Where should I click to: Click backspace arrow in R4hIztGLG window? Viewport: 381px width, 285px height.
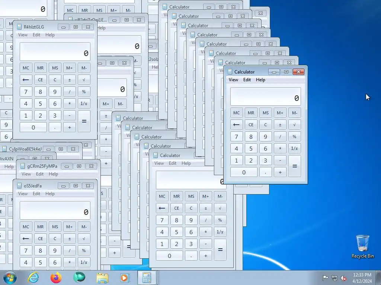point(26,80)
